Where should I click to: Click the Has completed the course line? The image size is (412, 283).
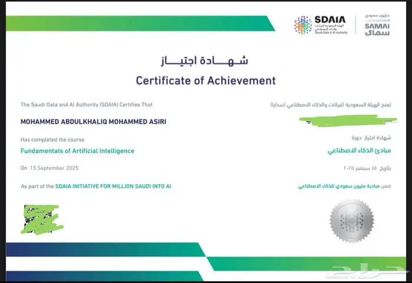pyautogui.click(x=52, y=140)
